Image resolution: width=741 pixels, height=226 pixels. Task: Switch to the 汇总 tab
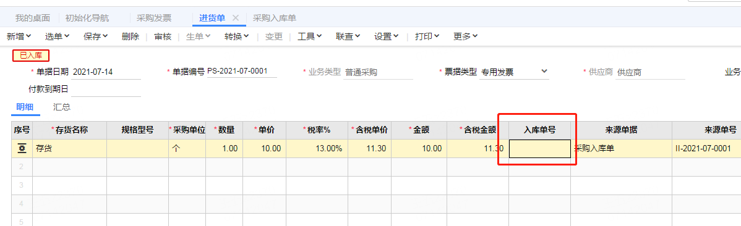point(62,107)
